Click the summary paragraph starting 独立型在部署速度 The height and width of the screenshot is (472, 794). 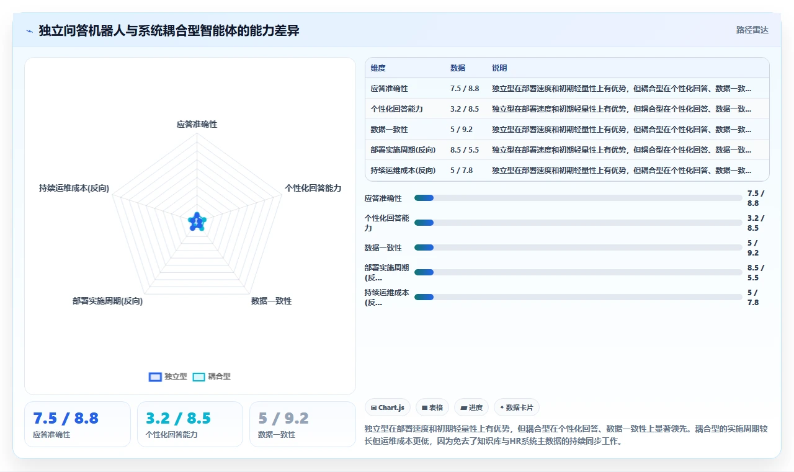567,435
